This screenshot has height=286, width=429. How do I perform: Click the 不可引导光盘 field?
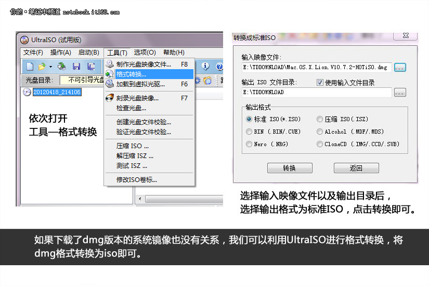82,80
